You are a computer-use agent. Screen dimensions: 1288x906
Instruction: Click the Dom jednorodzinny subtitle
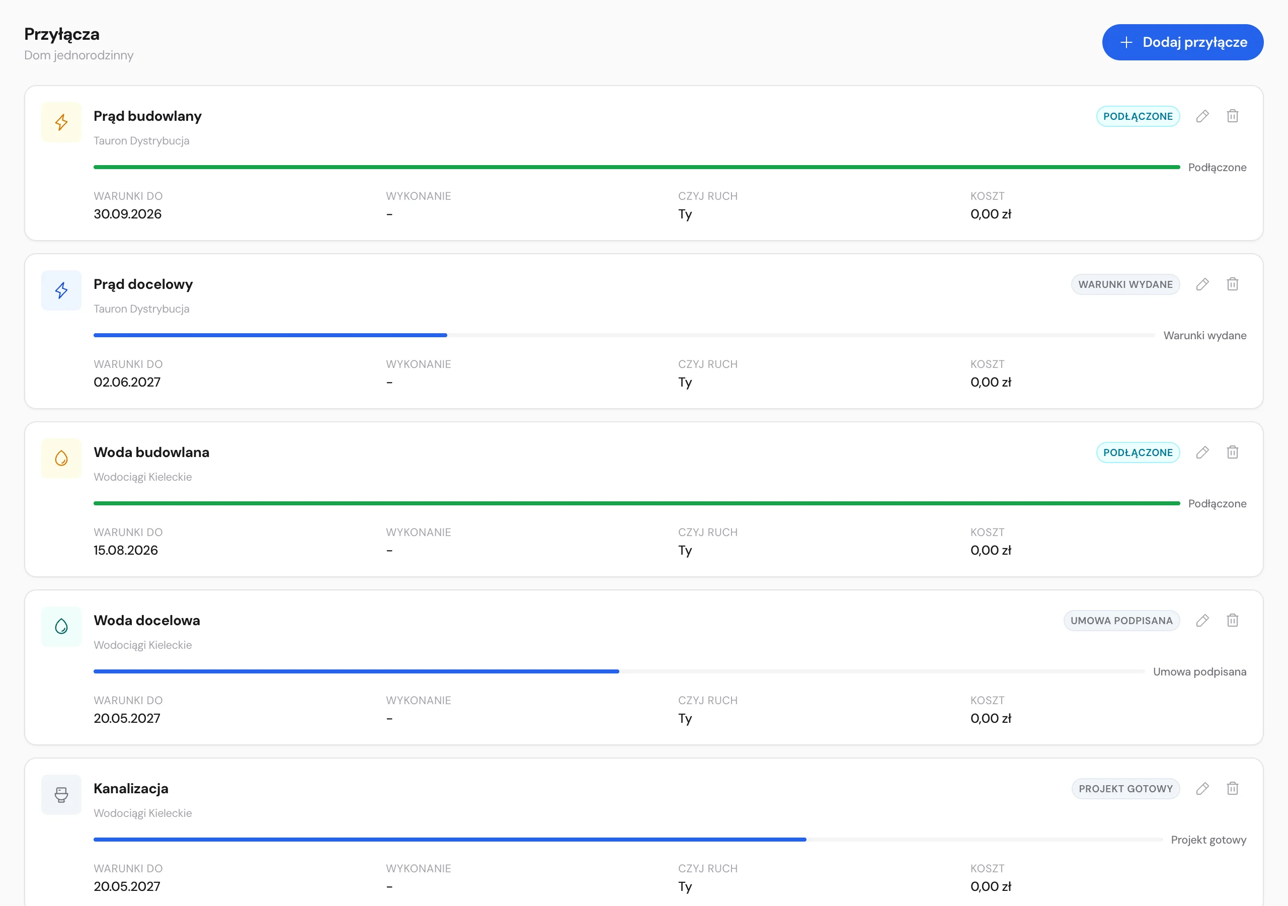click(79, 55)
